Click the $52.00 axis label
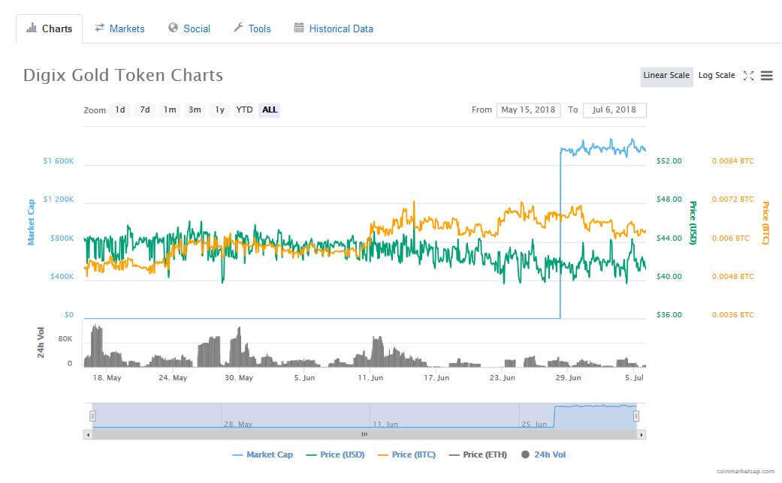The height and width of the screenshot is (483, 782). click(x=669, y=160)
